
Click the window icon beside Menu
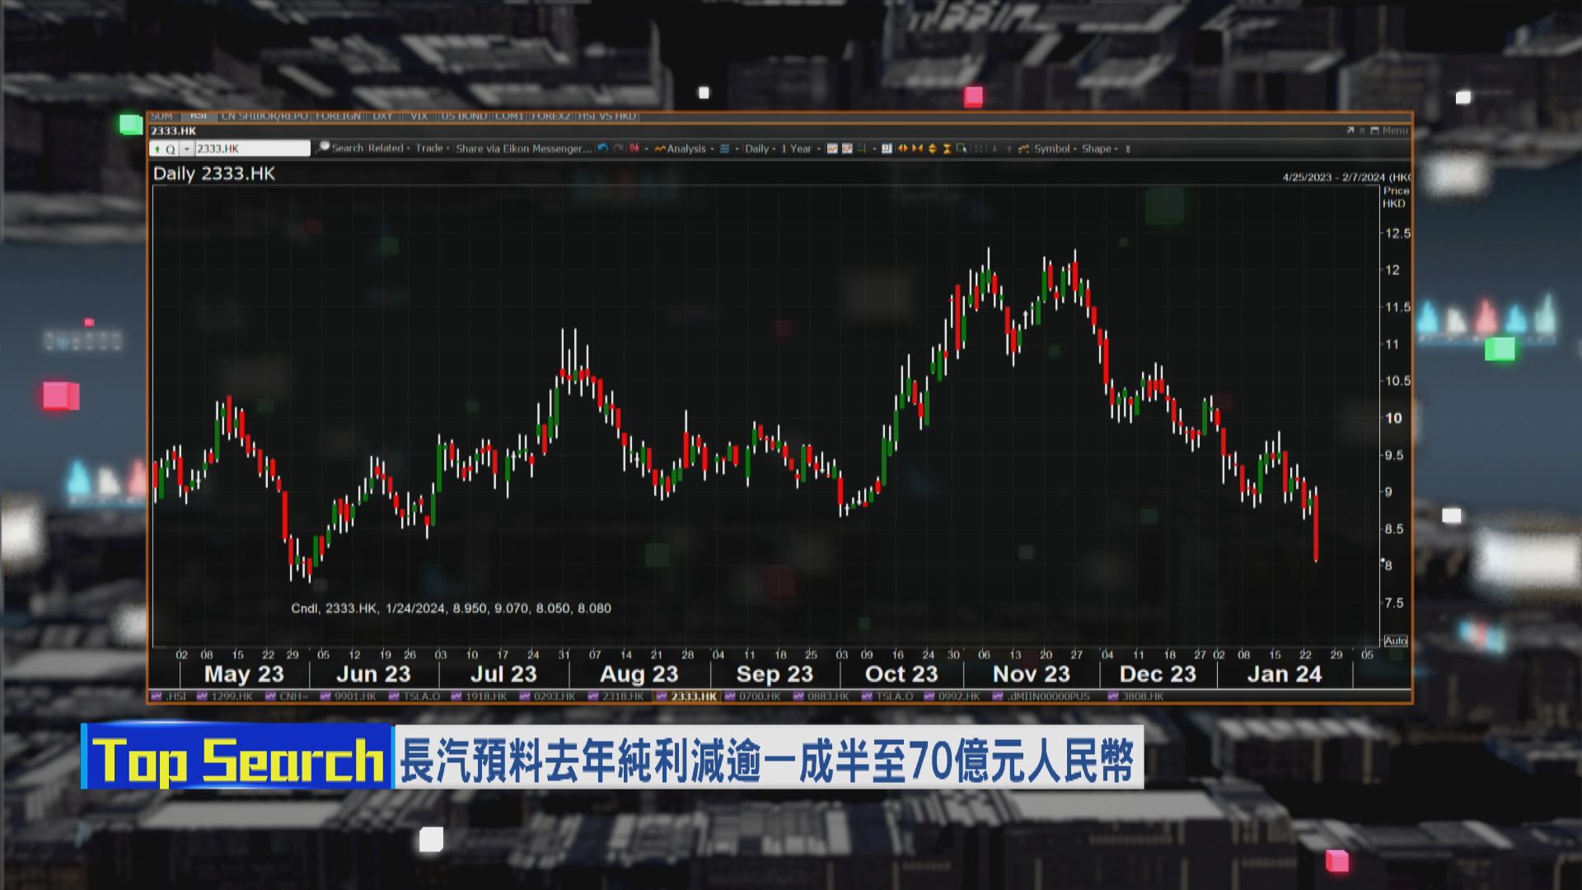click(1375, 130)
